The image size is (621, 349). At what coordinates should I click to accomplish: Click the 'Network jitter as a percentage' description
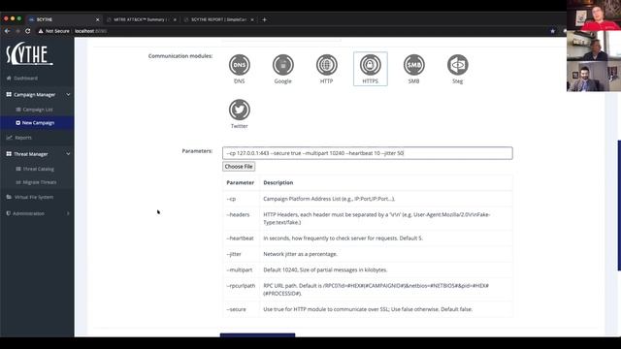coord(300,254)
